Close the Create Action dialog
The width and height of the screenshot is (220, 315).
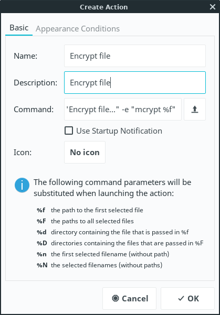(x=213, y=7)
